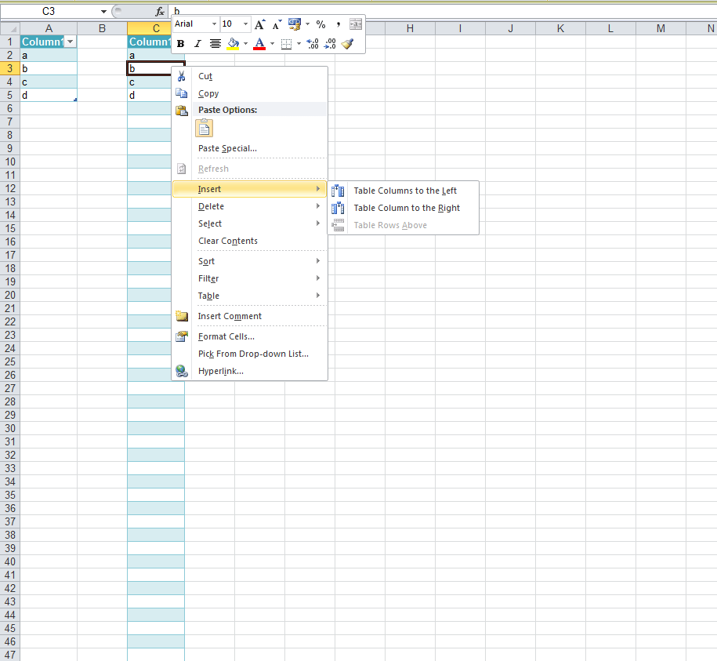717x661 pixels.
Task: Open the Column1 filter dropdown in A1
Action: pyautogui.click(x=70, y=41)
